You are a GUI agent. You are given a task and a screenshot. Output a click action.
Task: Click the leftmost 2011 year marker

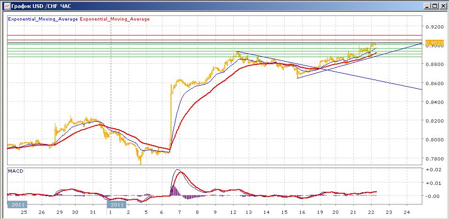click(17, 204)
